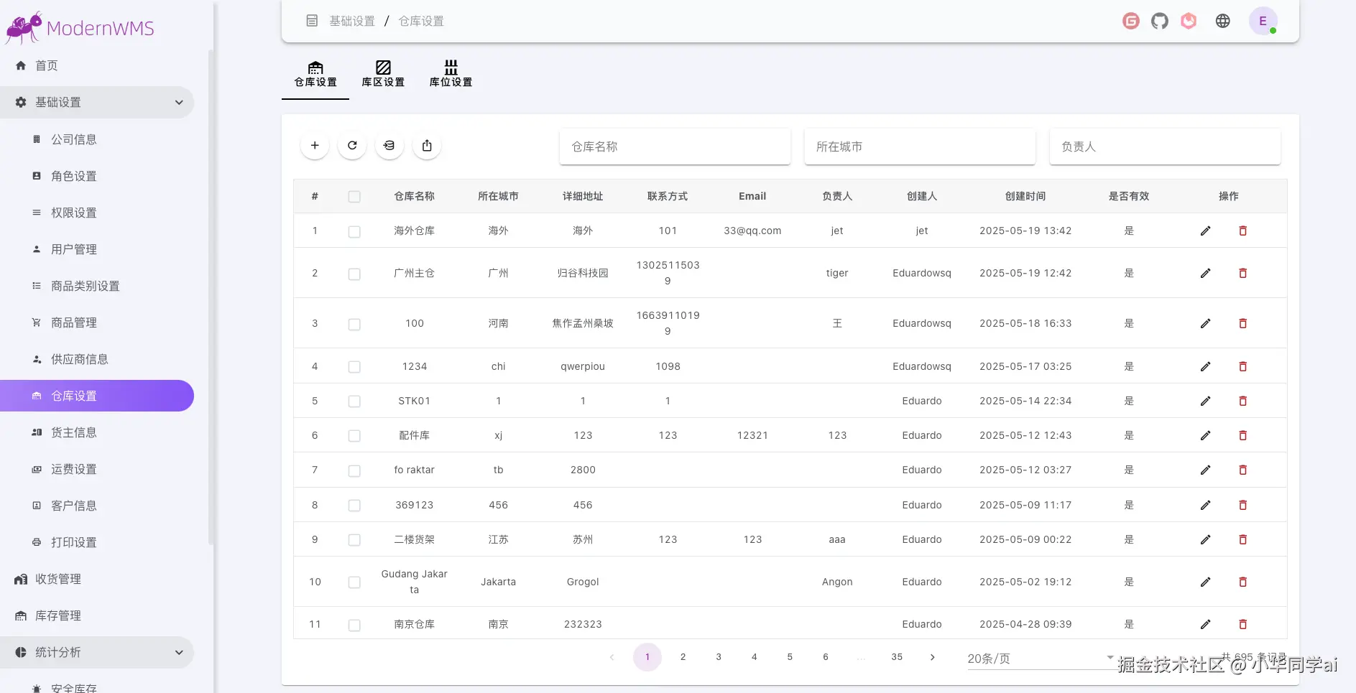Image resolution: width=1356 pixels, height=693 pixels.
Task: Open 商品管理 in the sidebar
Action: (x=97, y=322)
